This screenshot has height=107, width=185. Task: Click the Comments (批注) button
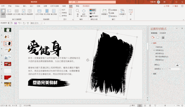(x=175, y=6)
